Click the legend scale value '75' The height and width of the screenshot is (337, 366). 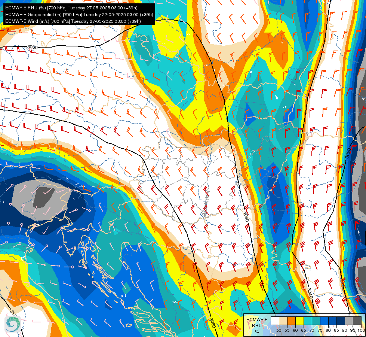pyautogui.click(x=320, y=330)
